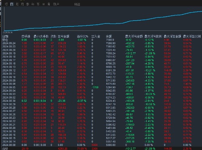This screenshot has width=202, height=150.
Task: Sort by the 日期 date column header
Action: (5, 36)
